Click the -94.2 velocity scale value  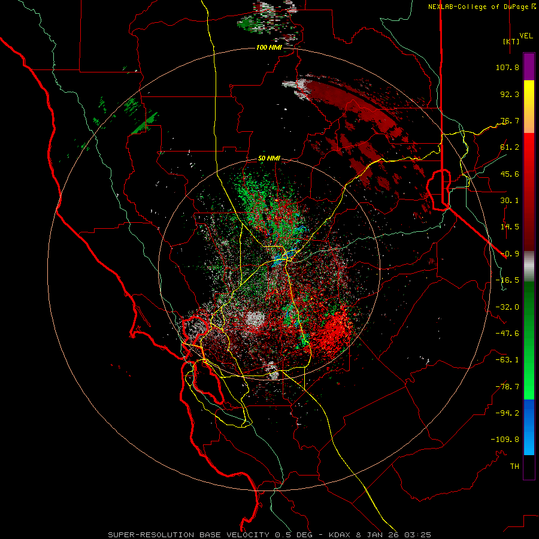507,413
